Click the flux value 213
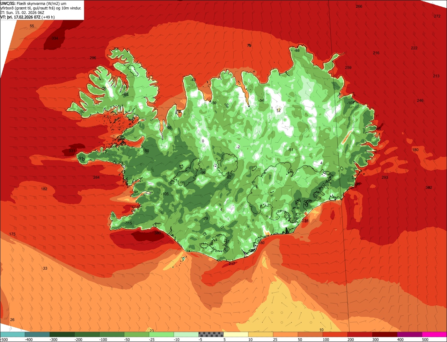 [436, 76]
